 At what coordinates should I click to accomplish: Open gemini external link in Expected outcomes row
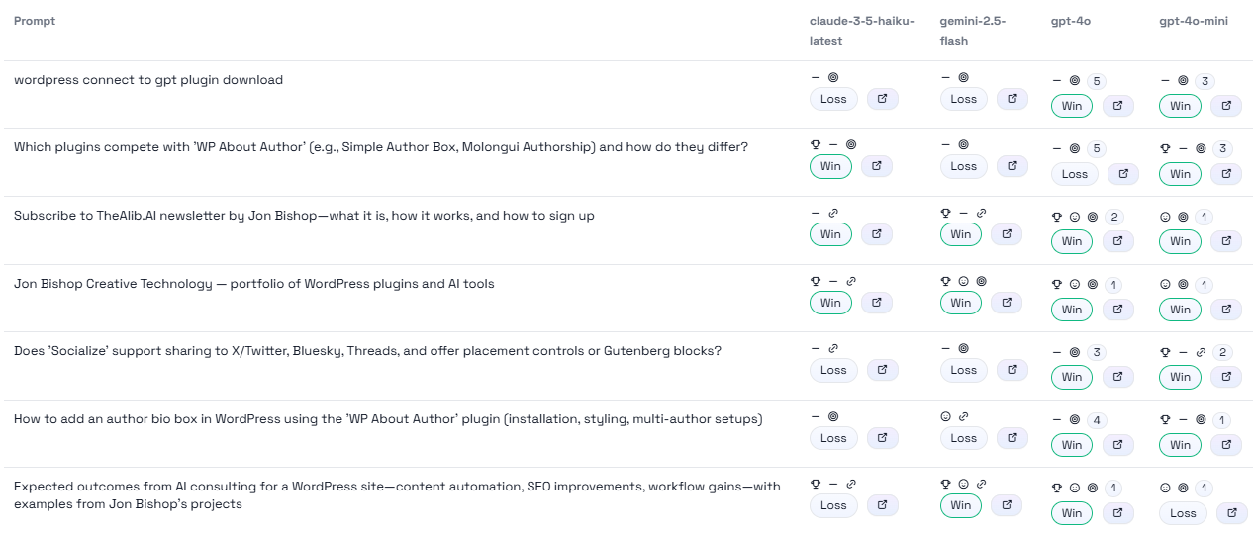click(1007, 505)
